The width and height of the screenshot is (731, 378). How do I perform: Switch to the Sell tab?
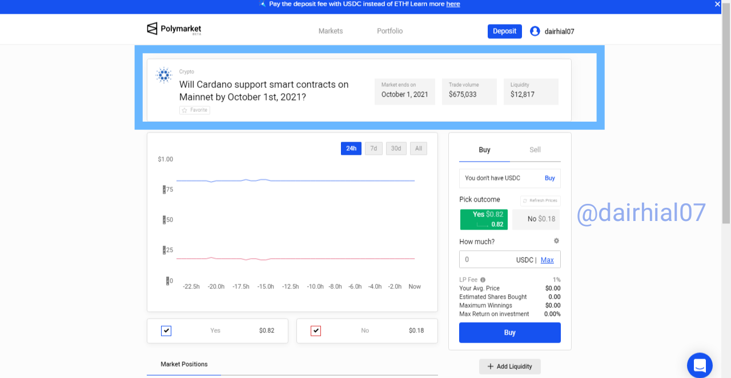535,150
